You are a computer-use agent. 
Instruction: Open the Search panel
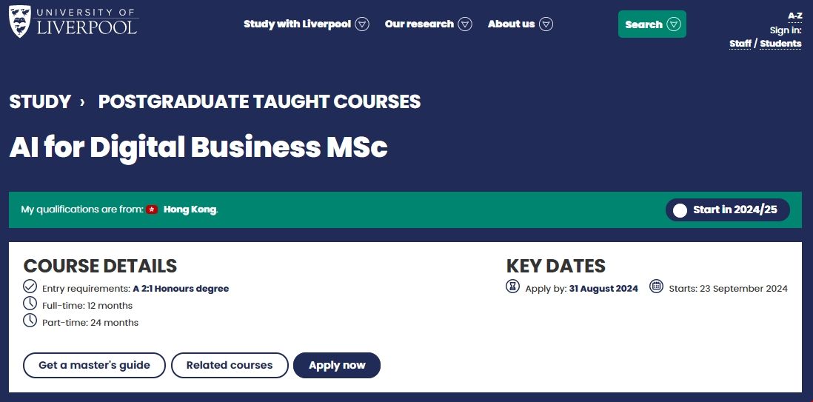652,24
